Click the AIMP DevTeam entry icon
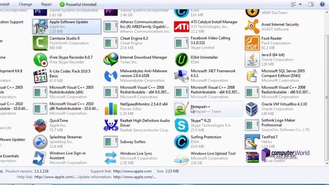 pyautogui.click(x=252, y=13)
